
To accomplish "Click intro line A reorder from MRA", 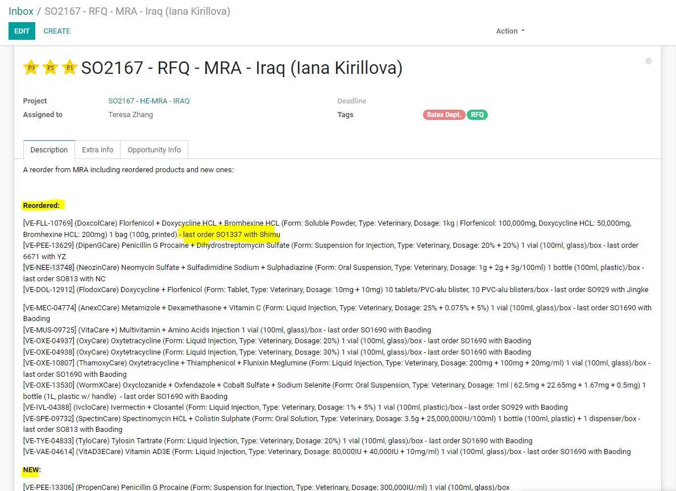I will [128, 170].
